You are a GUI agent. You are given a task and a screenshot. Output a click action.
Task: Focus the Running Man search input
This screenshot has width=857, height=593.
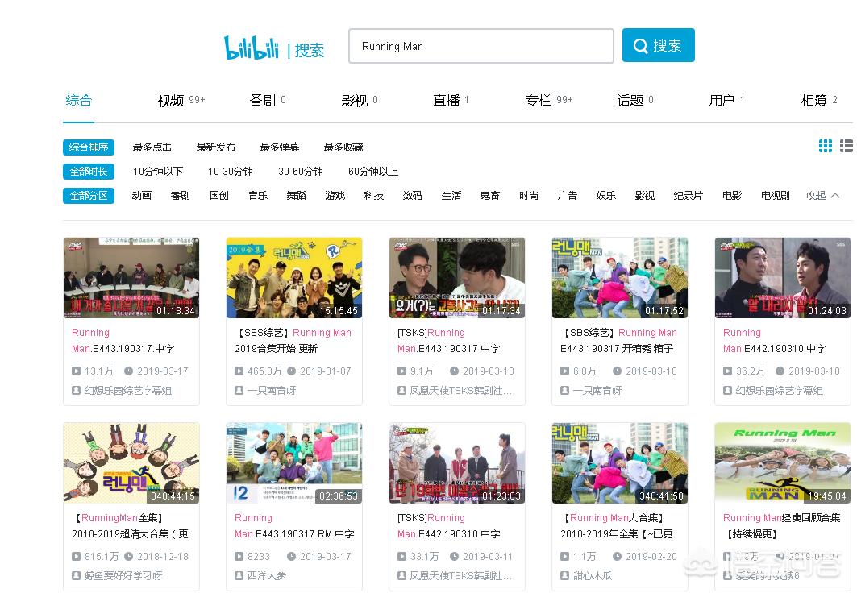(x=481, y=46)
